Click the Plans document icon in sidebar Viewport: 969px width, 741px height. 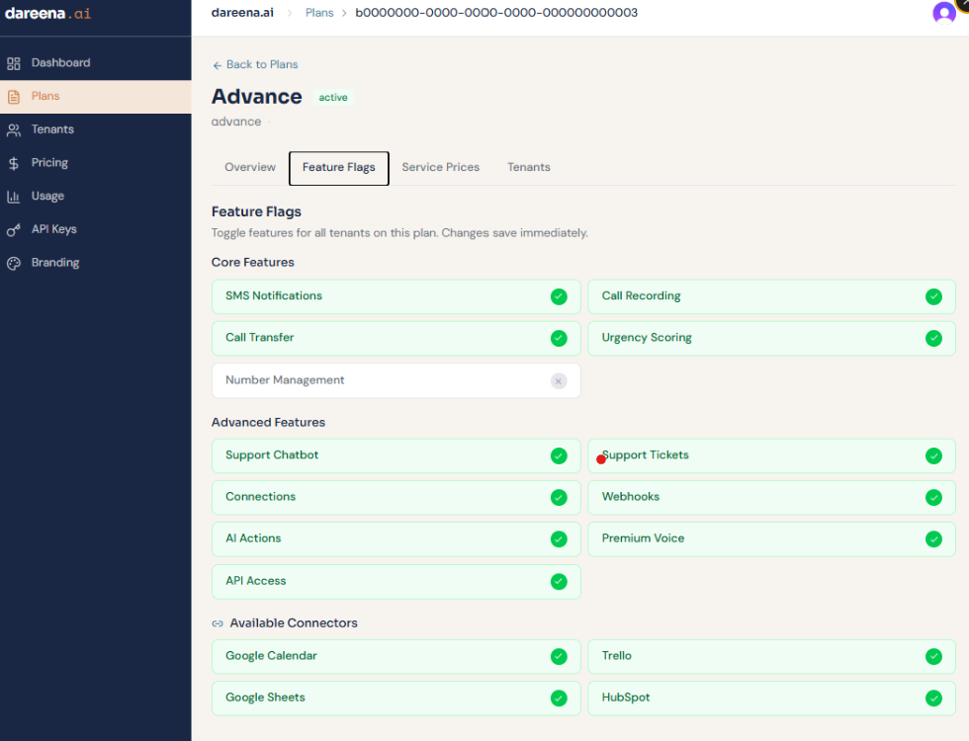coord(14,97)
